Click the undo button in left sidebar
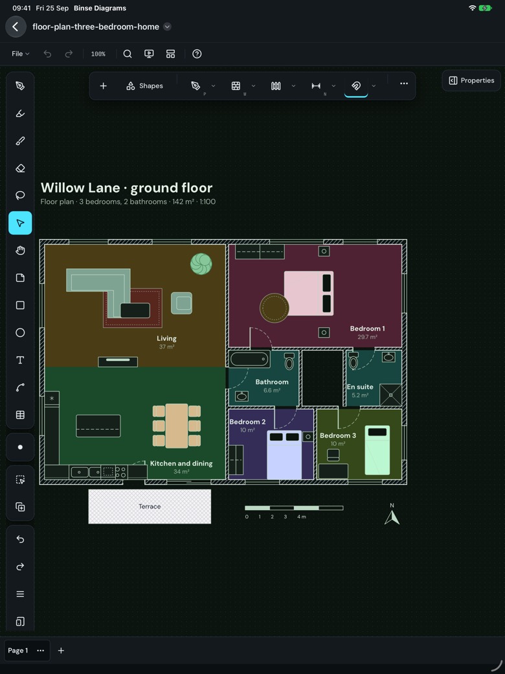Image resolution: width=505 pixels, height=674 pixels. [x=20, y=539]
